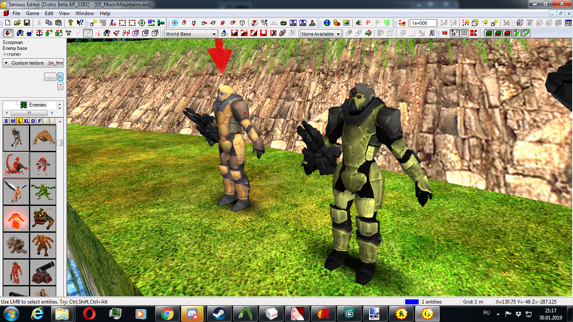Click the camera icon in toolbar

pyautogui.click(x=284, y=23)
